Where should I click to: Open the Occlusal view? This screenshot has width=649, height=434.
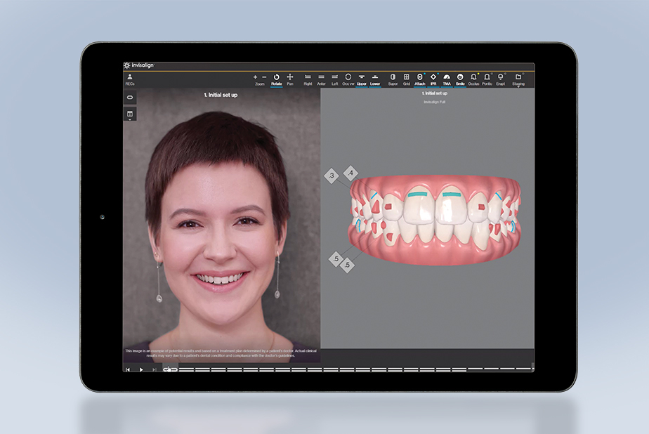point(348,78)
